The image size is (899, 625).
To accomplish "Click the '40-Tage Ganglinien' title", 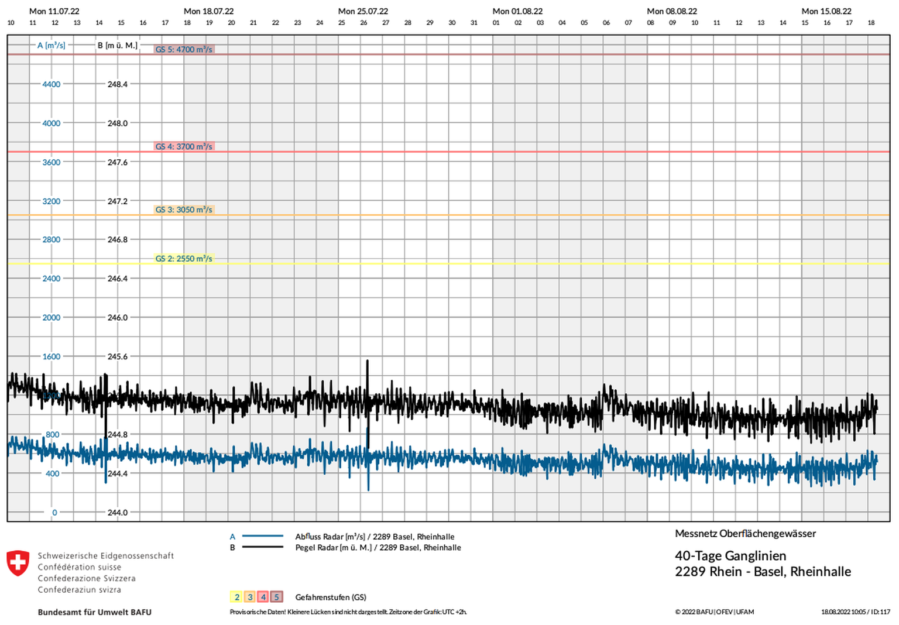I will 730,555.
